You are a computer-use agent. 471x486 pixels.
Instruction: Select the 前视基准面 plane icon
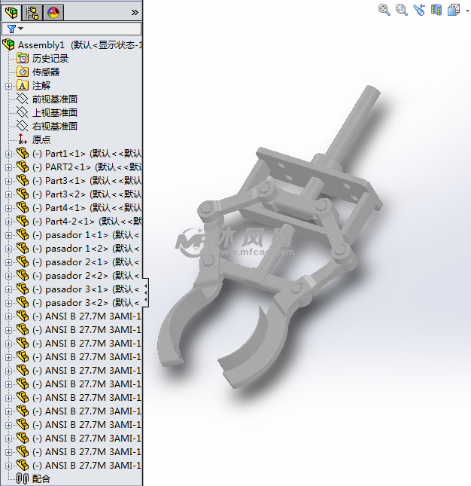coord(23,99)
